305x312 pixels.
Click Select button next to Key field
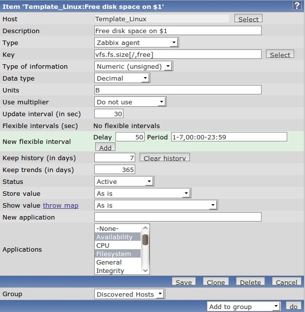(x=280, y=54)
